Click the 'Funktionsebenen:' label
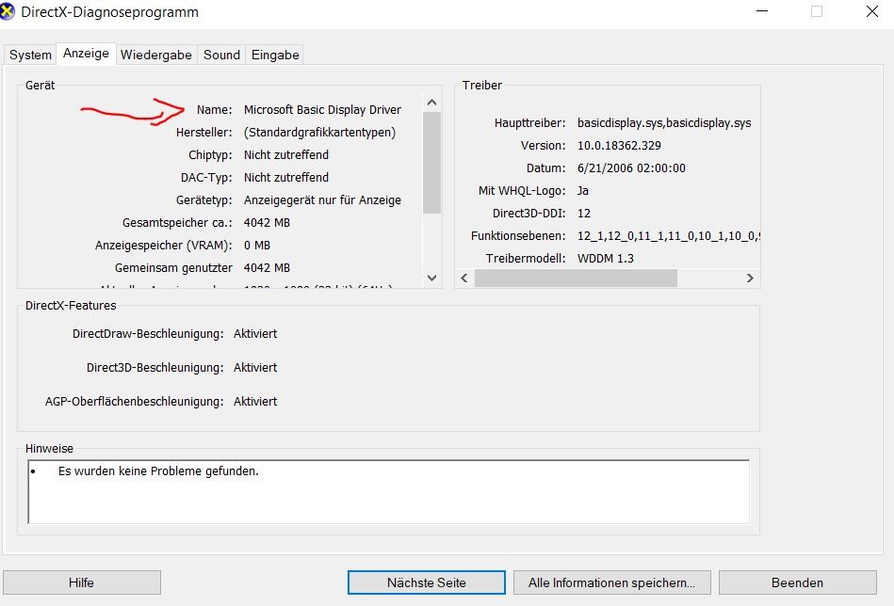The image size is (894, 606). point(518,236)
